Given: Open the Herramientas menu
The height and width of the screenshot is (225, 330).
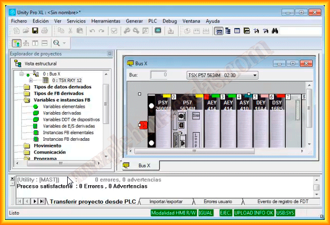Looking at the screenshot, I should tap(105, 21).
